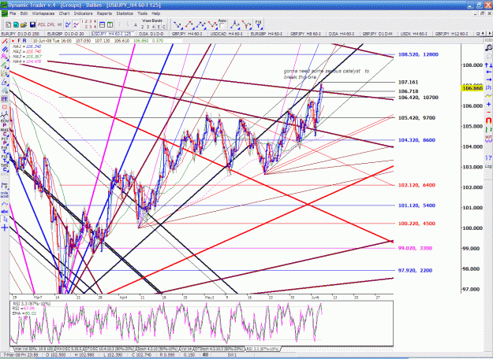493x359 pixels.
Task: Select Wave Bands level C
Action: point(163,27)
